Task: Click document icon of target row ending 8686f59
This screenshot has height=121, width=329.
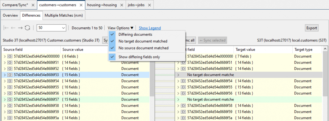Action: pos(183,112)
